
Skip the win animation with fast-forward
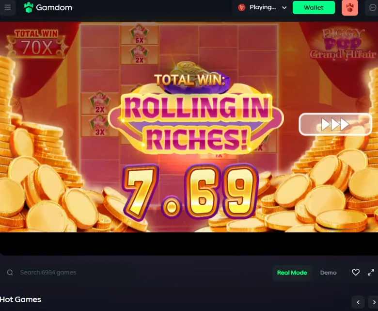(335, 124)
